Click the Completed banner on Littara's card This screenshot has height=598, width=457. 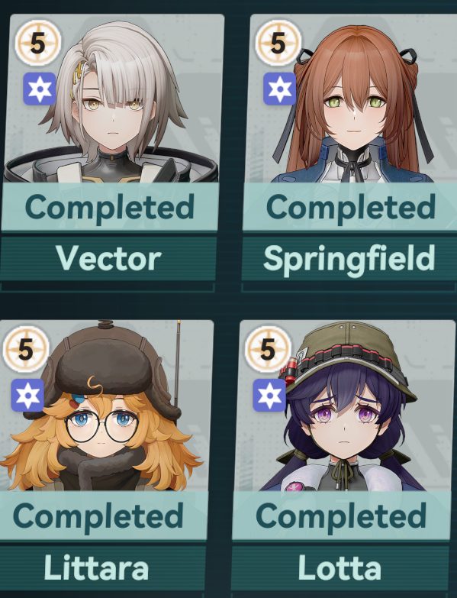tap(104, 516)
